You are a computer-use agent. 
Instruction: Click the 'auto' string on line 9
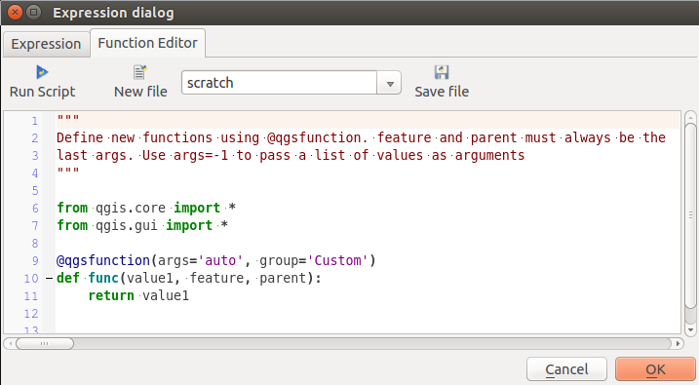click(219, 260)
